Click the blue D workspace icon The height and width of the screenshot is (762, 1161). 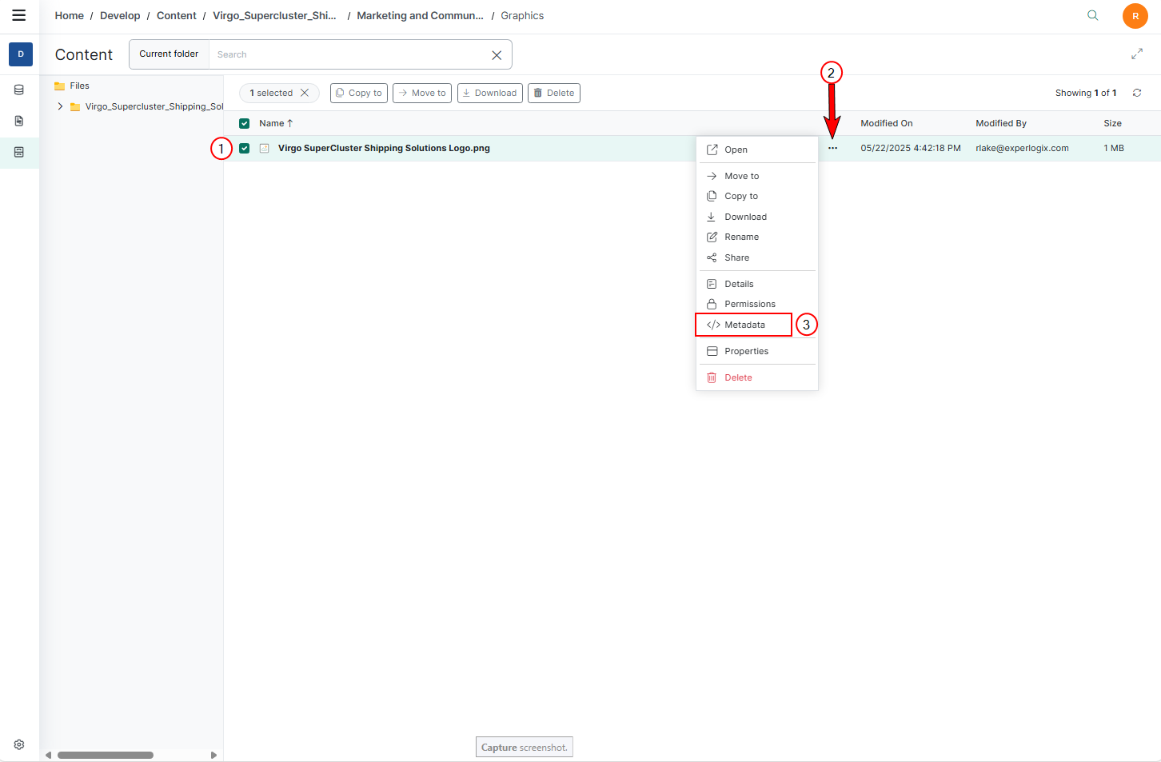pyautogui.click(x=21, y=54)
